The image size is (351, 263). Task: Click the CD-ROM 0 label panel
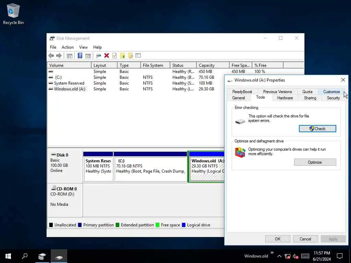pos(65,200)
